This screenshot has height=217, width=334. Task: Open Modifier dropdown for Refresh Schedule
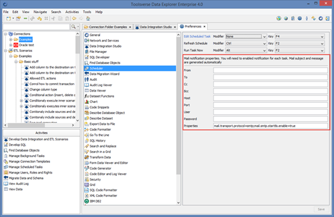(264, 43)
